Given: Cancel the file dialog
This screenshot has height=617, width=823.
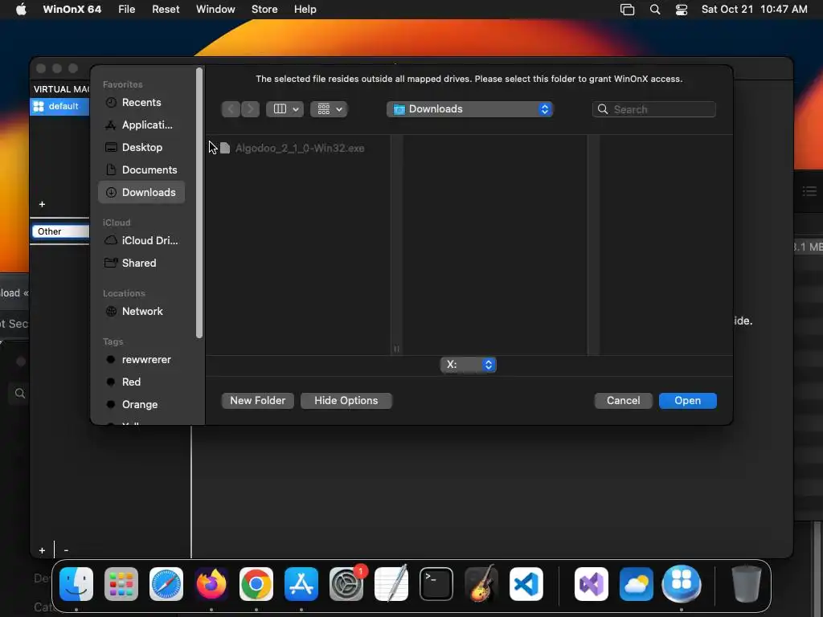Looking at the screenshot, I should tap(624, 401).
